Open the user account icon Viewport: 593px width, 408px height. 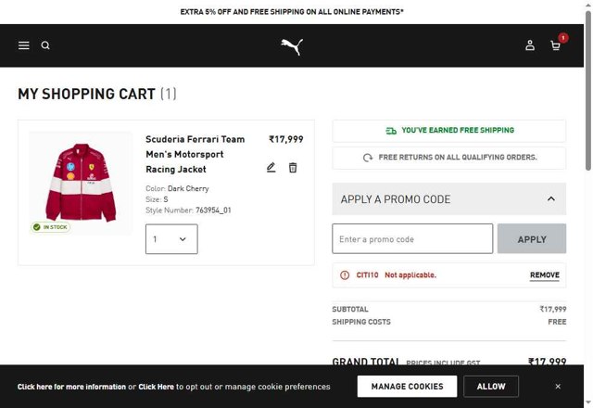click(530, 45)
